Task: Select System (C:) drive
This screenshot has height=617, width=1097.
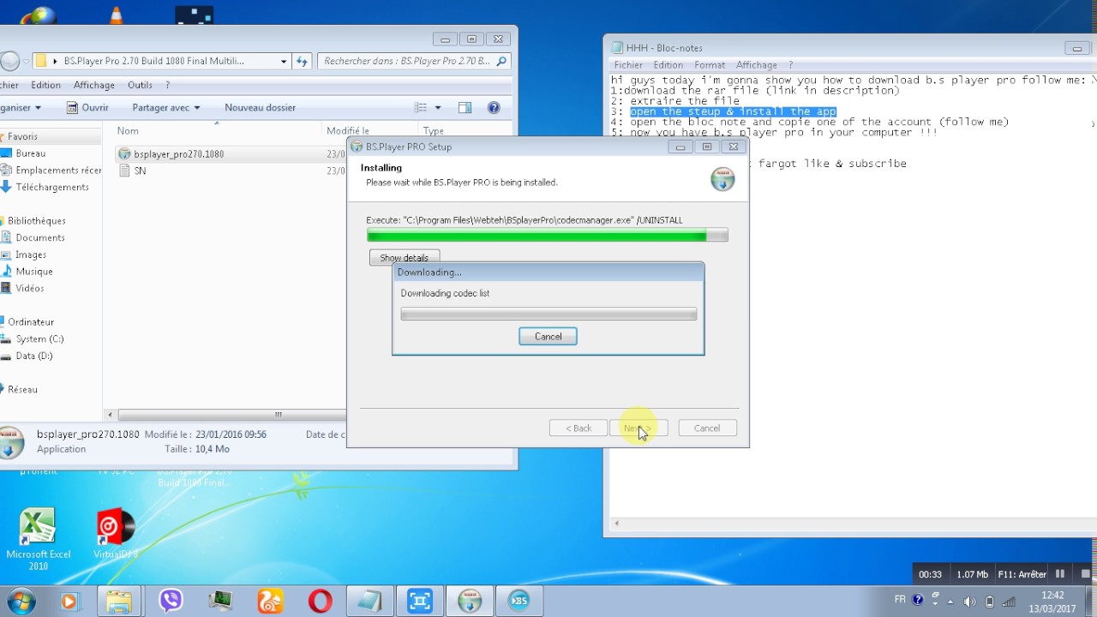Action: (39, 338)
